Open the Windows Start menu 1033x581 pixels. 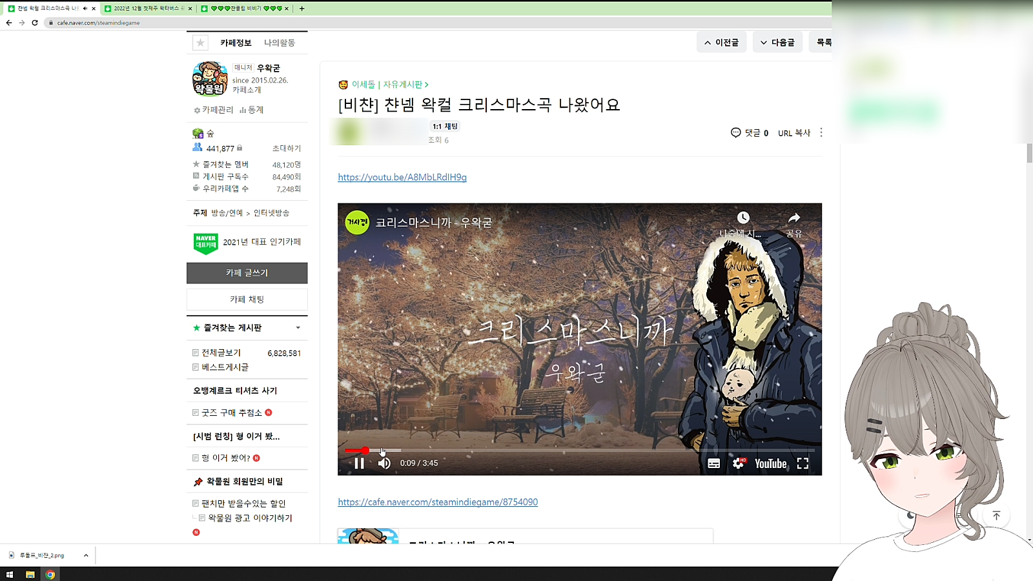10,575
